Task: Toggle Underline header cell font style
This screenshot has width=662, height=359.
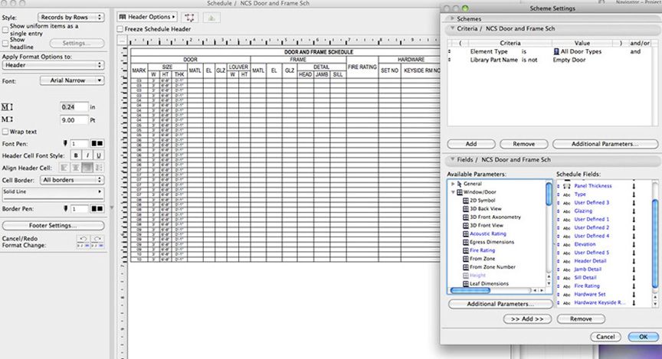Action: point(99,155)
